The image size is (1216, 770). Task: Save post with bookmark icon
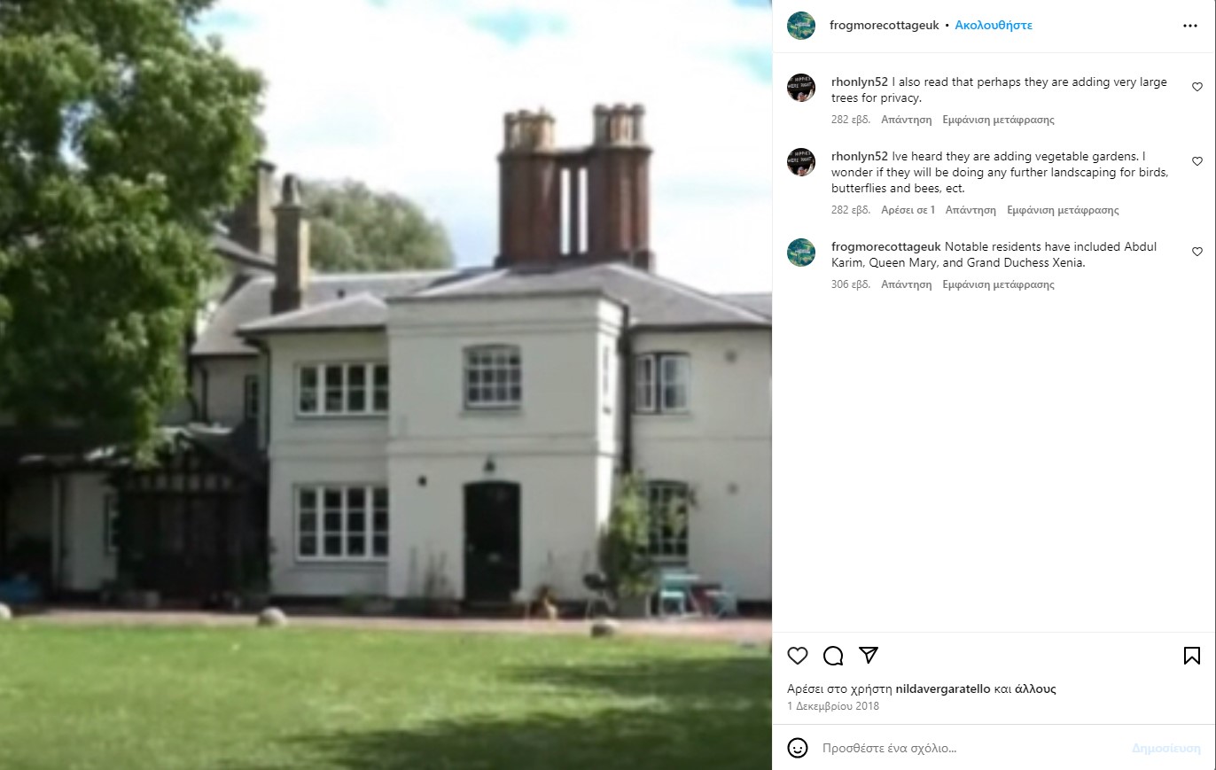click(1192, 656)
